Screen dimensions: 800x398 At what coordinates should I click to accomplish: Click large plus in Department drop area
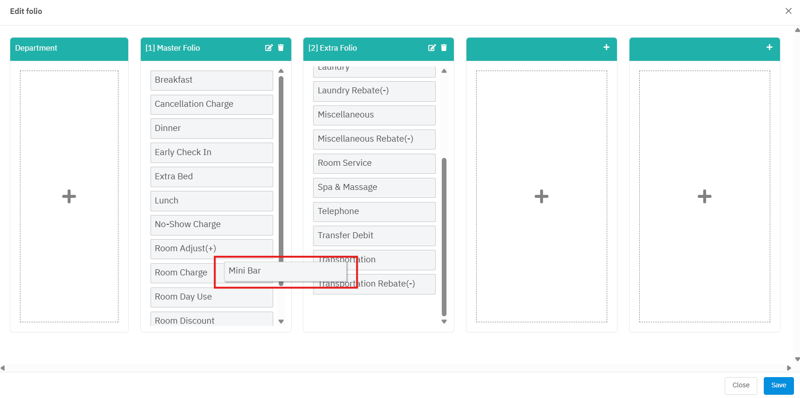point(69,196)
